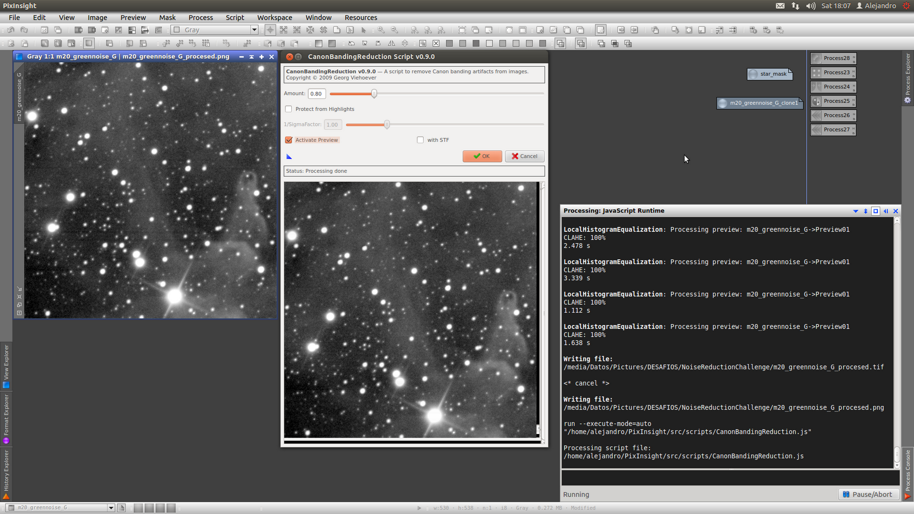
Task: Open the m20_greennoise_G view selector dropdown
Action: pyautogui.click(x=60, y=508)
